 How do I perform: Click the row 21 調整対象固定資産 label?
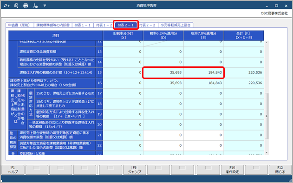tap(57, 135)
